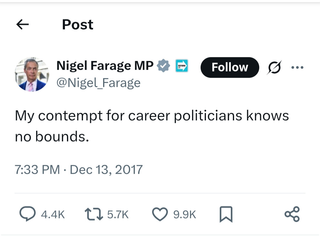
Task: Open the Reform UK affiliation badge
Action: (x=182, y=66)
